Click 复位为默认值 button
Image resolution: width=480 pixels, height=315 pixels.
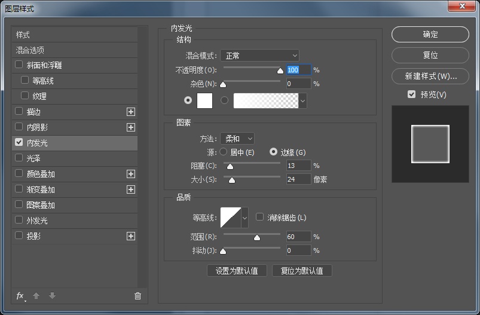pyautogui.click(x=302, y=271)
